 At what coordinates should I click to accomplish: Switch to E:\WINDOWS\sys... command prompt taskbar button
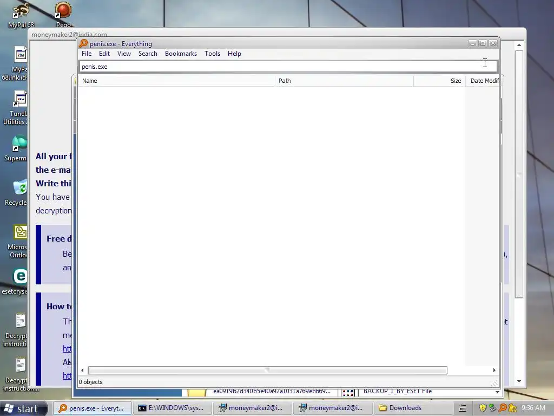pos(172,408)
